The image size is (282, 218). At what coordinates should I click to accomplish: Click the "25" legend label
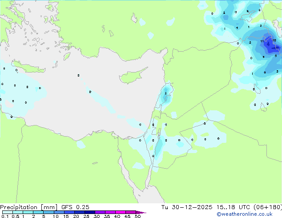(x=86, y=216)
